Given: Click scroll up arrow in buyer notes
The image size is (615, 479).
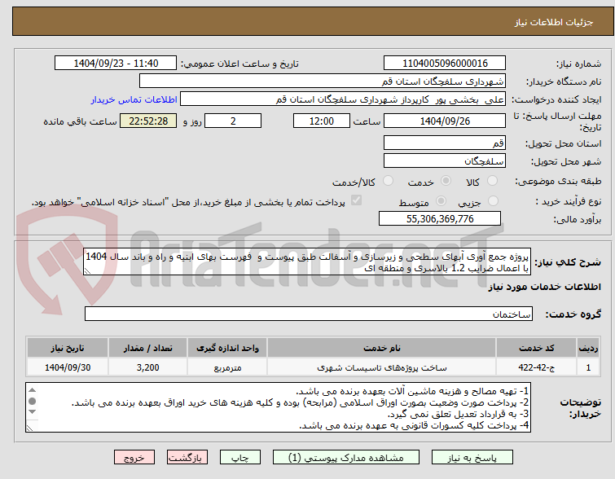Looking at the screenshot, I should [32, 390].
